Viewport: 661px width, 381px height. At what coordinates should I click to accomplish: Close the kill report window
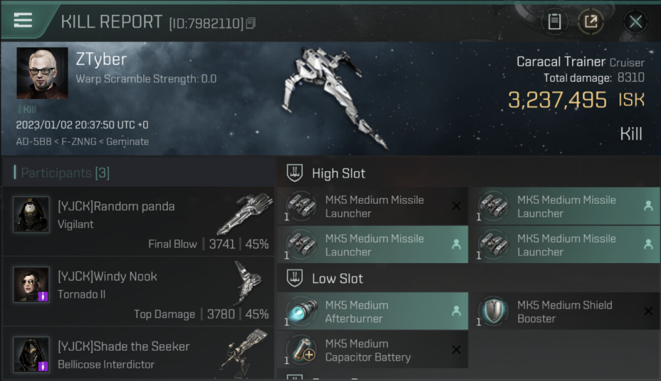[x=636, y=21]
